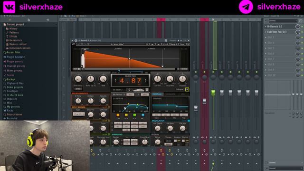Click the Pre Delay knob

78,79
